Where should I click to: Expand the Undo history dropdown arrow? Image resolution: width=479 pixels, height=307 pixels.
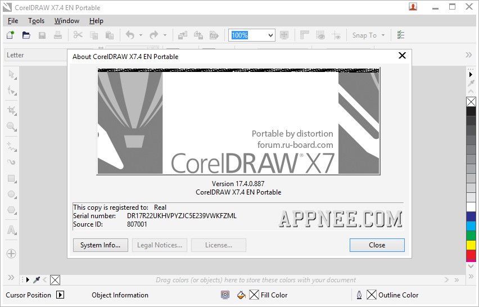point(141,35)
